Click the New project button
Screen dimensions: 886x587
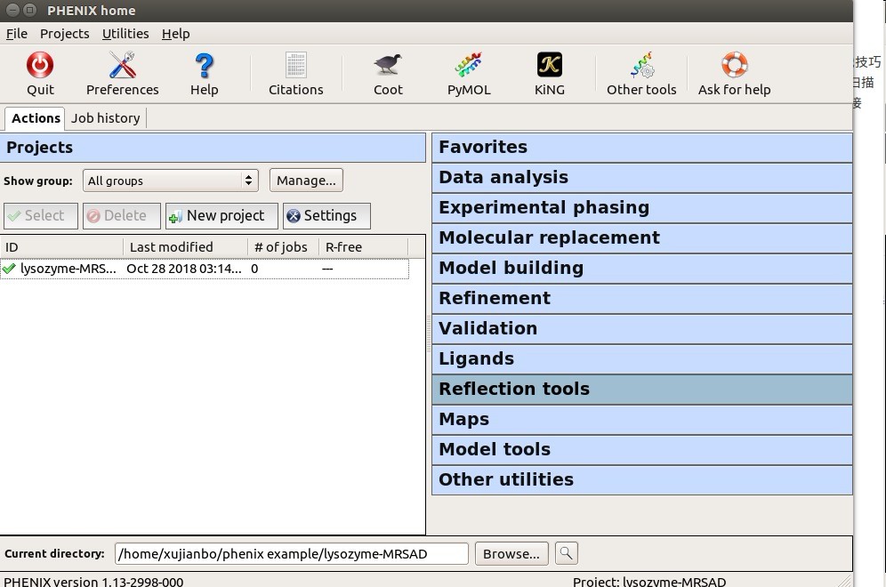[221, 216]
